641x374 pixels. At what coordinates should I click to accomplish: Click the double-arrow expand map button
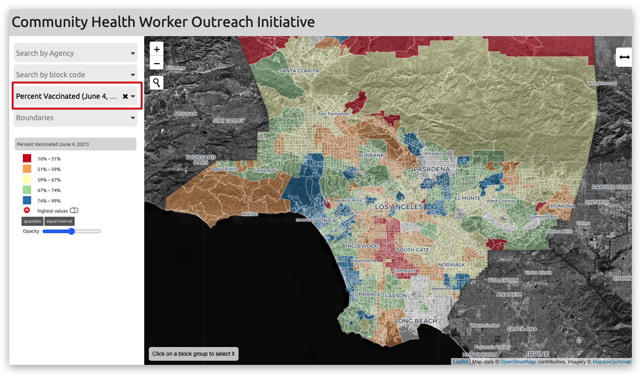click(x=624, y=57)
